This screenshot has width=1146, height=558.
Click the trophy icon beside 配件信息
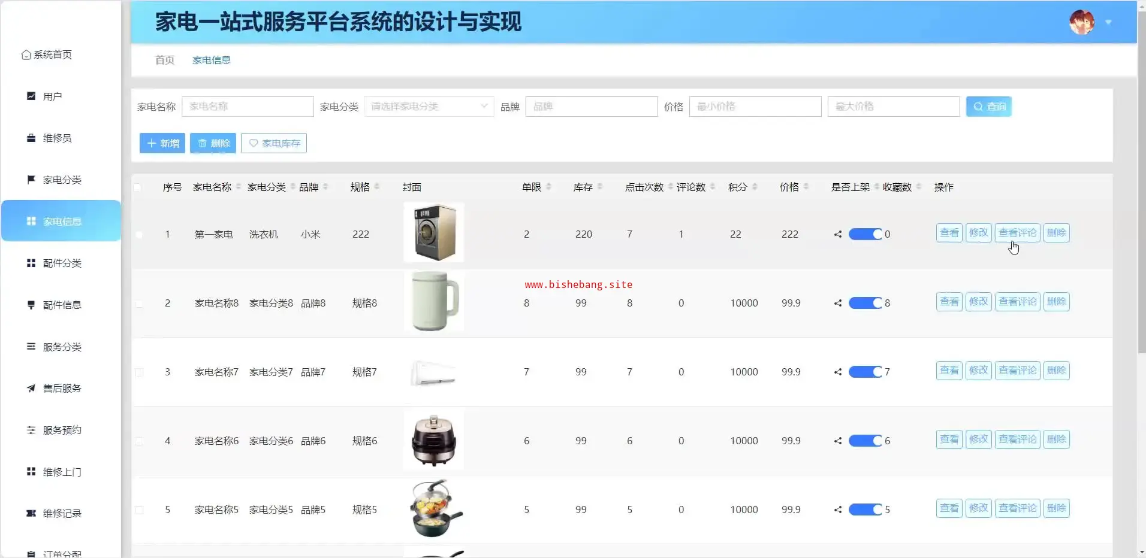31,305
